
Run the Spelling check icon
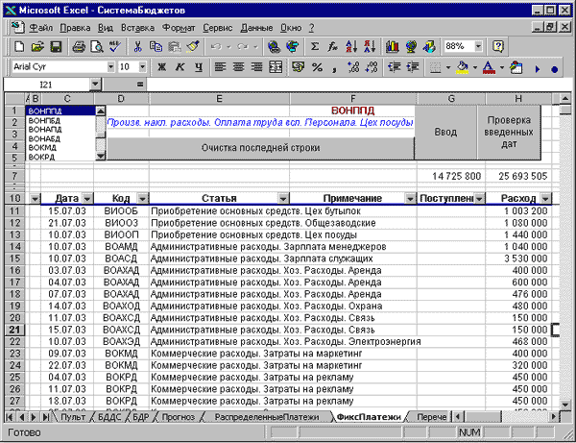click(x=115, y=47)
